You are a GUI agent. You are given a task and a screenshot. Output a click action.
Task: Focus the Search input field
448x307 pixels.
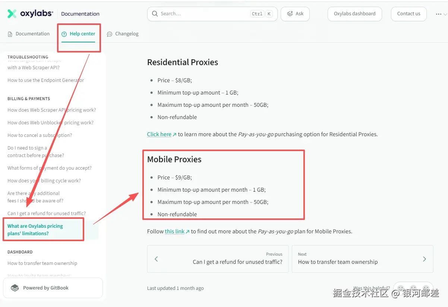[205, 14]
